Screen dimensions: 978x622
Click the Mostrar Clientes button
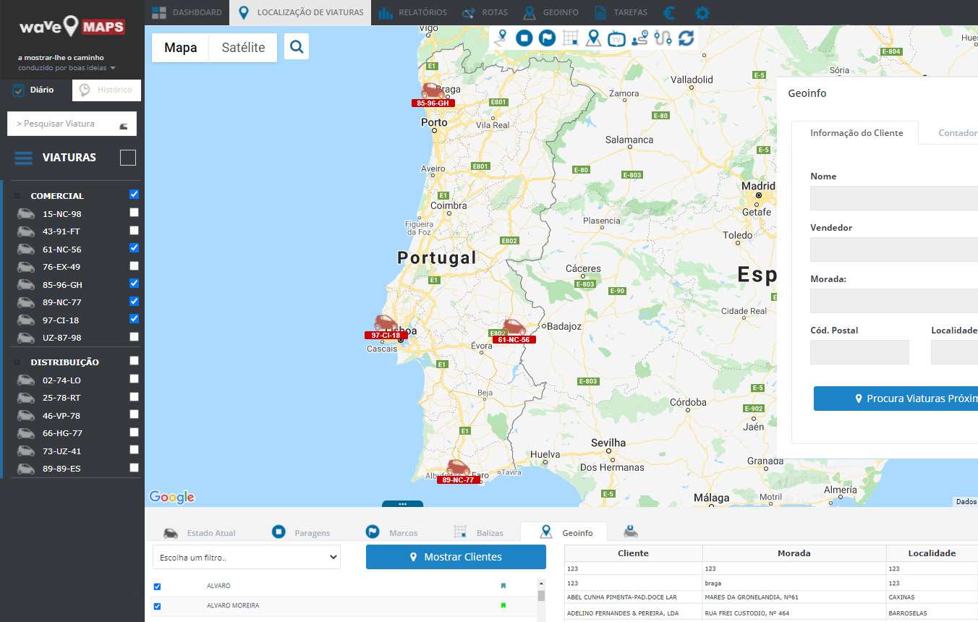click(456, 557)
